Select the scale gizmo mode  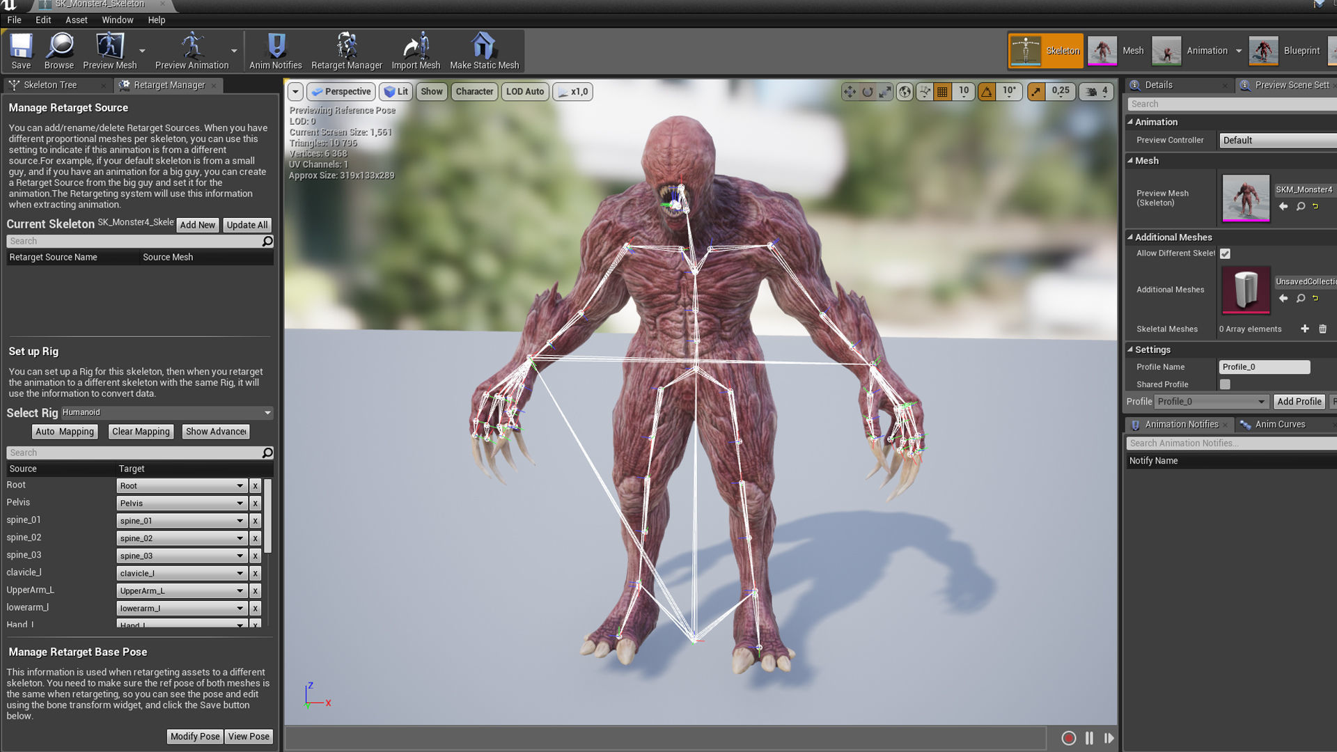[x=884, y=91]
